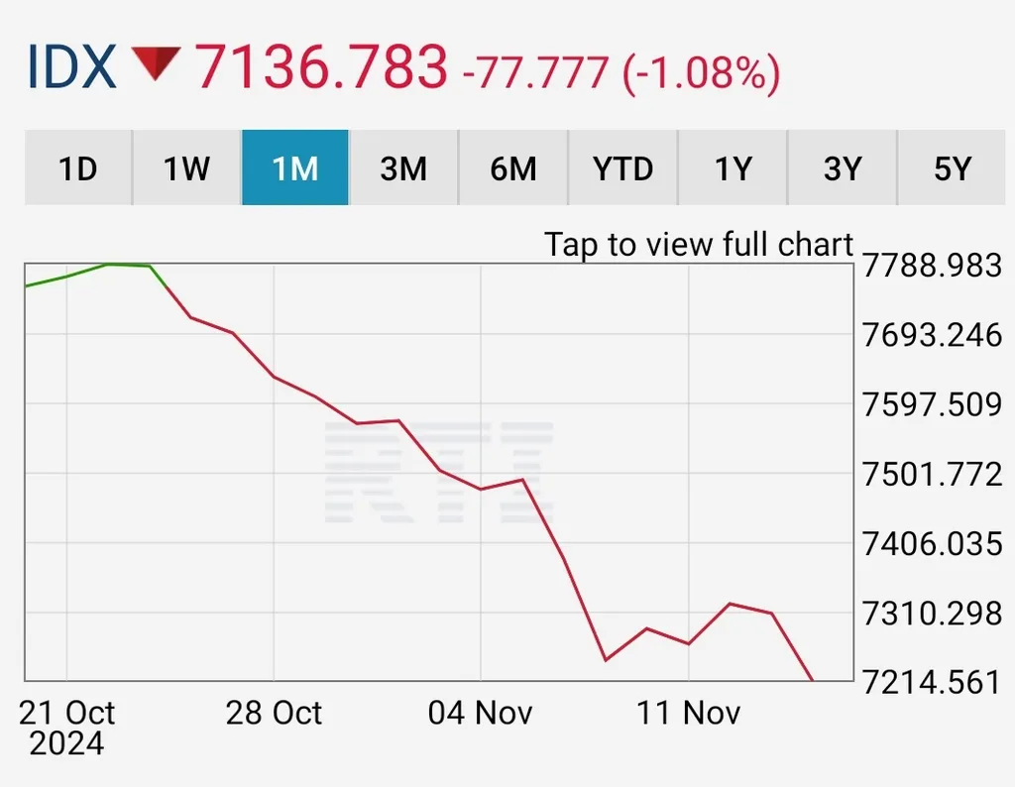Click the 28 Oct date label
Viewport: 1015px width, 787px height.
point(274,713)
